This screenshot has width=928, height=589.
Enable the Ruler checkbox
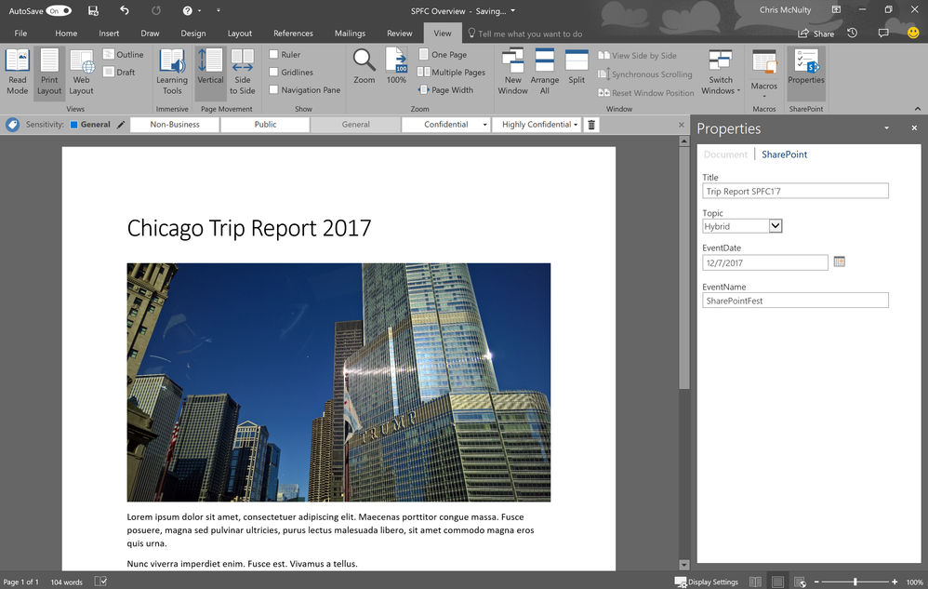point(274,55)
